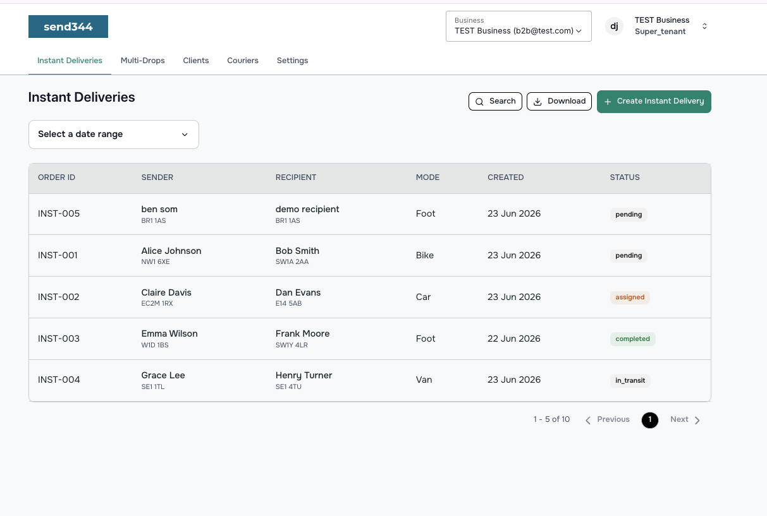Click the pending status badge for INST-001
The height and width of the screenshot is (516, 767).
pos(629,256)
